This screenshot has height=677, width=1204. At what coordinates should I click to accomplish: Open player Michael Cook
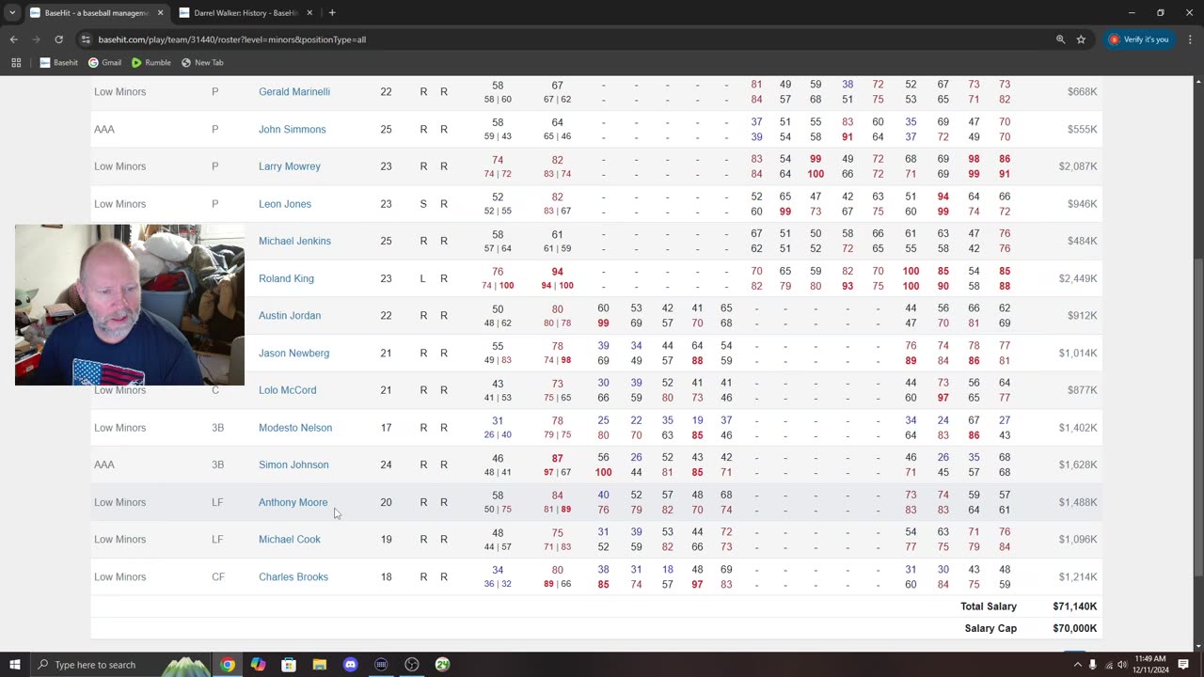click(289, 540)
